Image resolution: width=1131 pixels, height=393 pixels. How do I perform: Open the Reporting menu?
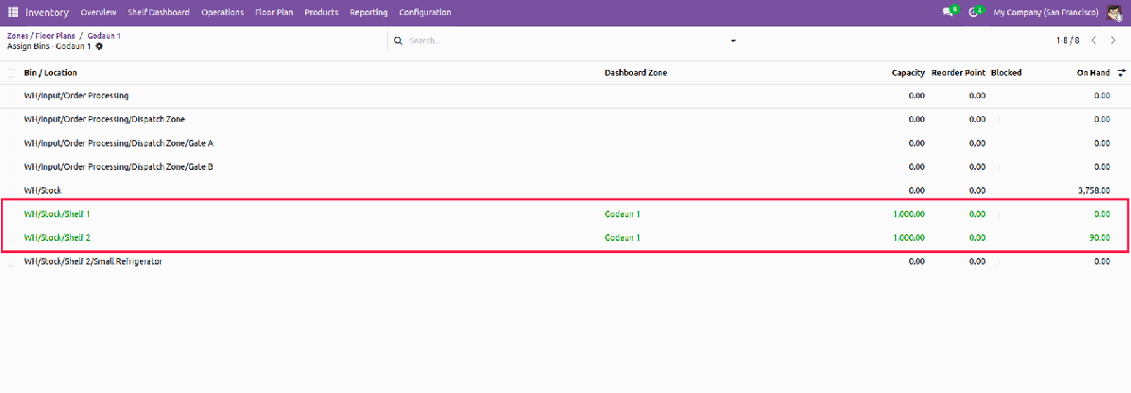[368, 12]
